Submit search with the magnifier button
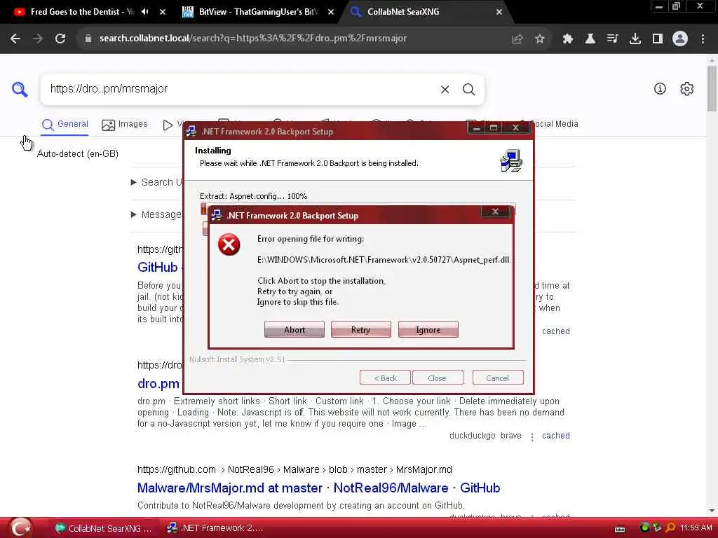718x538 pixels. [x=468, y=89]
